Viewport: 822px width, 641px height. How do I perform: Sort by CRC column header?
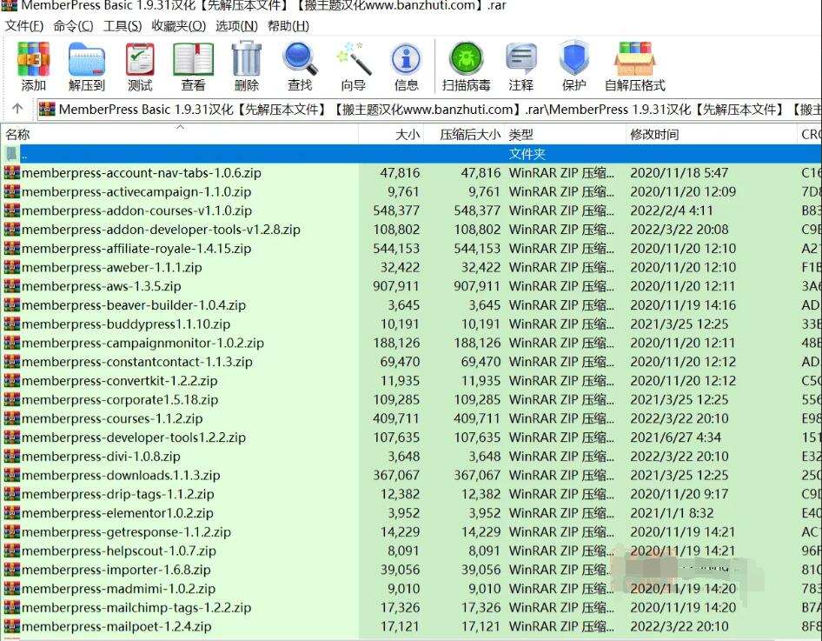pos(810,134)
